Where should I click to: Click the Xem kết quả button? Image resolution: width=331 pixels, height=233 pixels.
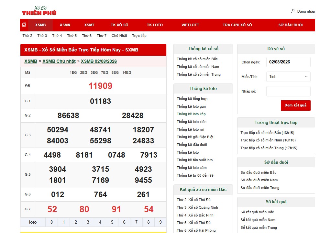click(x=295, y=105)
